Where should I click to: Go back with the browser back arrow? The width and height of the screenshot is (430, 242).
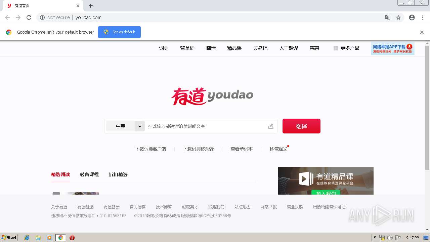[x=7, y=17]
